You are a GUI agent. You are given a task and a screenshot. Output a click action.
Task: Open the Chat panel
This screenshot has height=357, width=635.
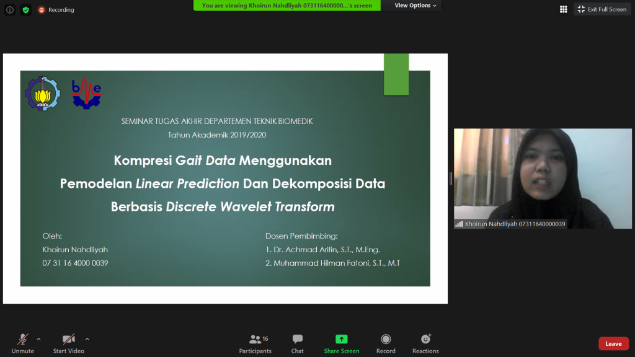(x=298, y=343)
